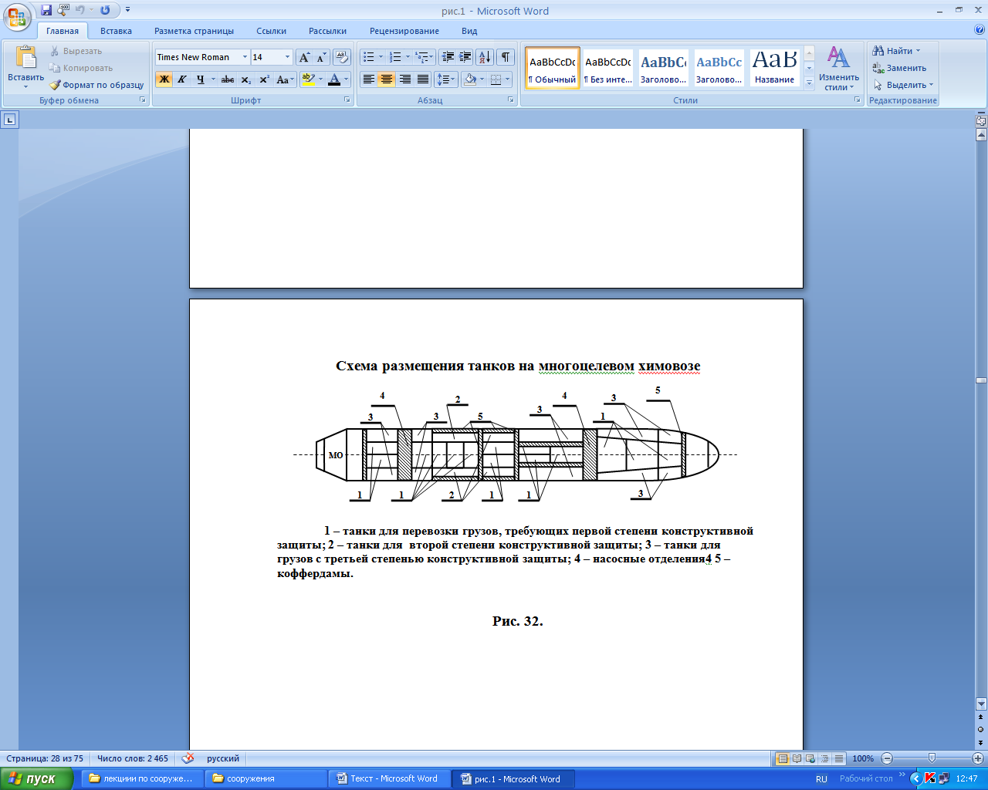Click the Заменить (Replace) button
Screen dimensions: 988x790
click(899, 68)
